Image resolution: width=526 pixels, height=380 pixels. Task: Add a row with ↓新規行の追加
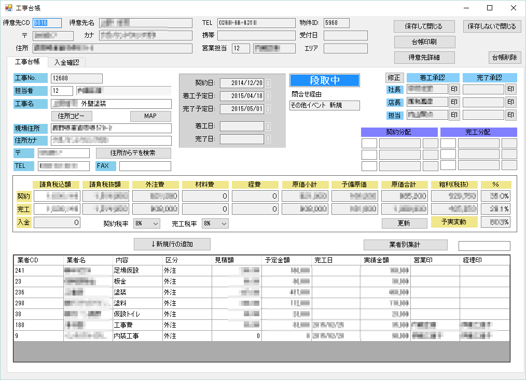click(172, 244)
